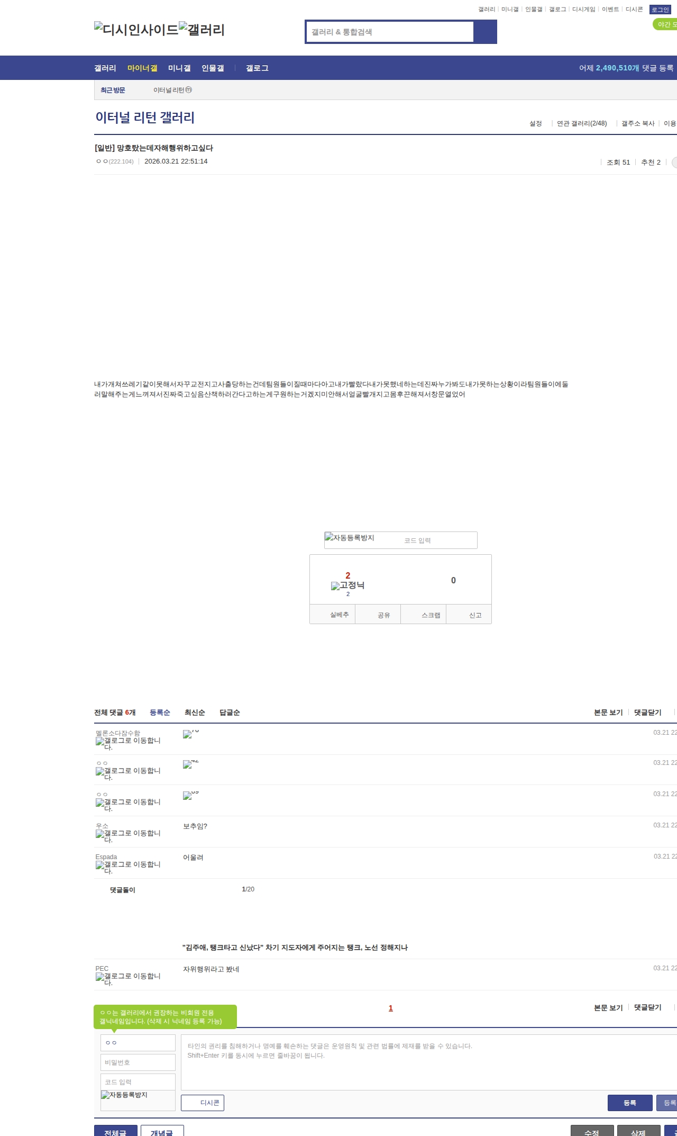
Task: Click the 개념글 button at the bottom
Action: point(162,1132)
